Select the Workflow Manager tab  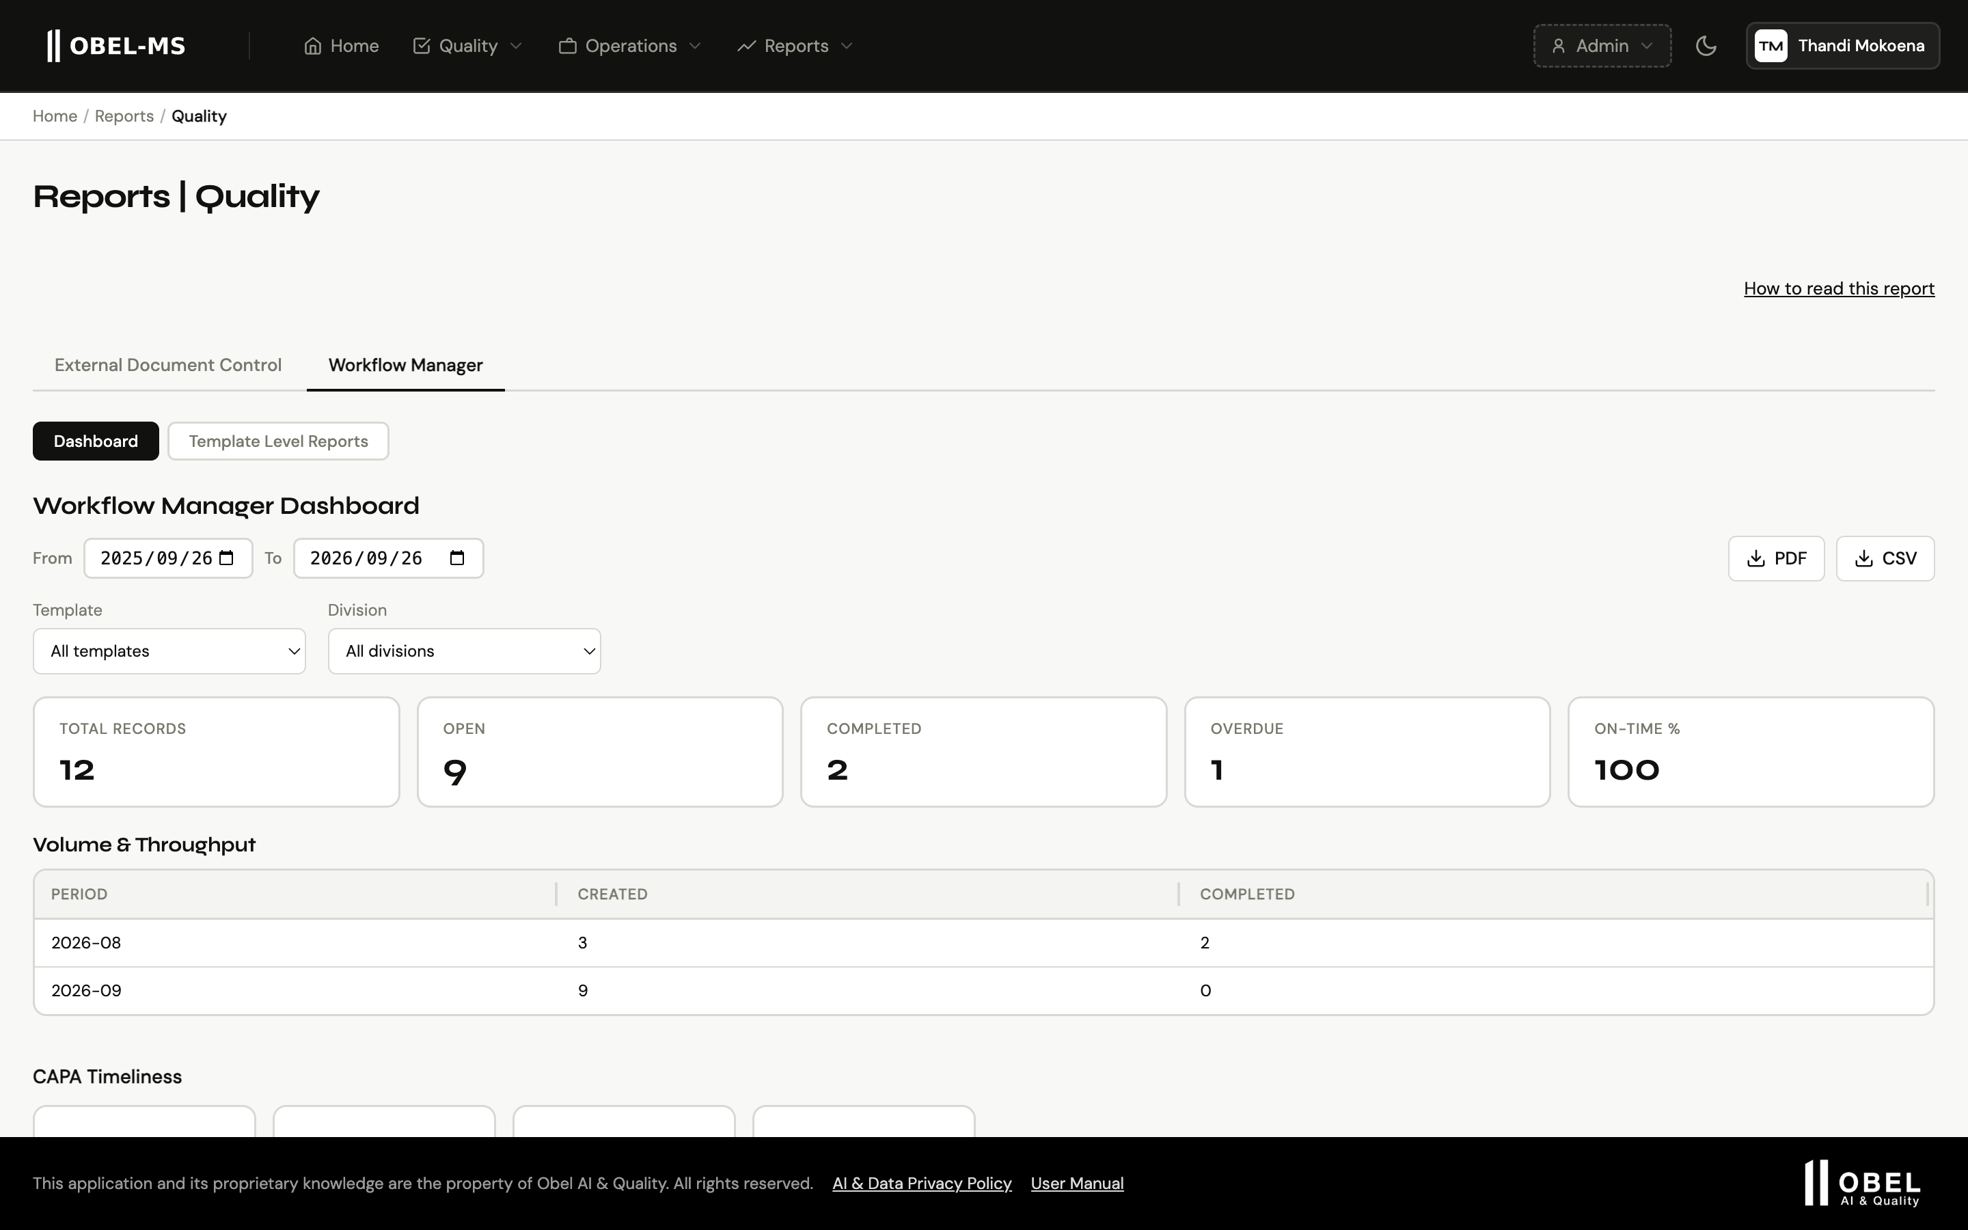tap(406, 366)
